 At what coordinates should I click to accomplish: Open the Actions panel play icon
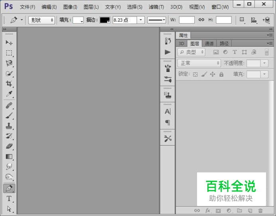168,52
